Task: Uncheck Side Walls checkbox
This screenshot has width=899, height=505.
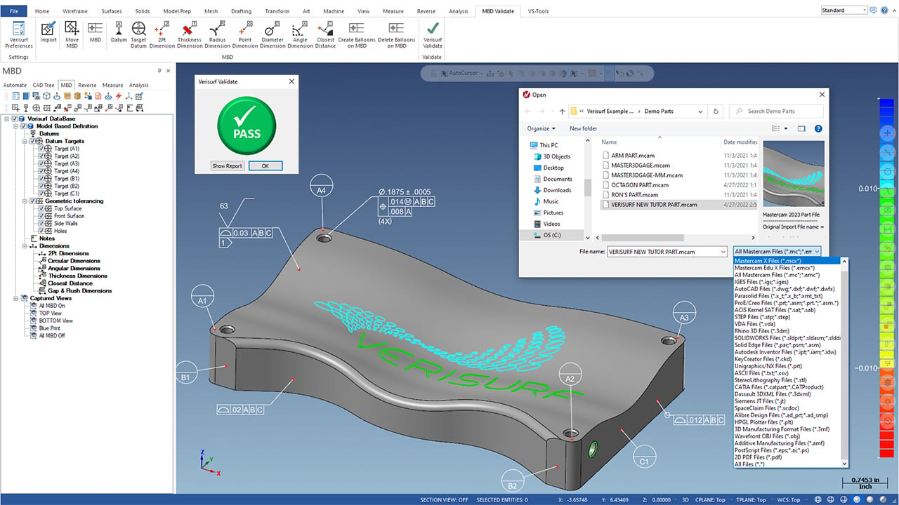Action: coord(41,223)
